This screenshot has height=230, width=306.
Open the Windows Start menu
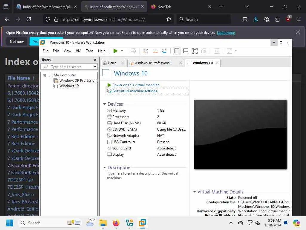pyautogui.click(x=10, y=223)
